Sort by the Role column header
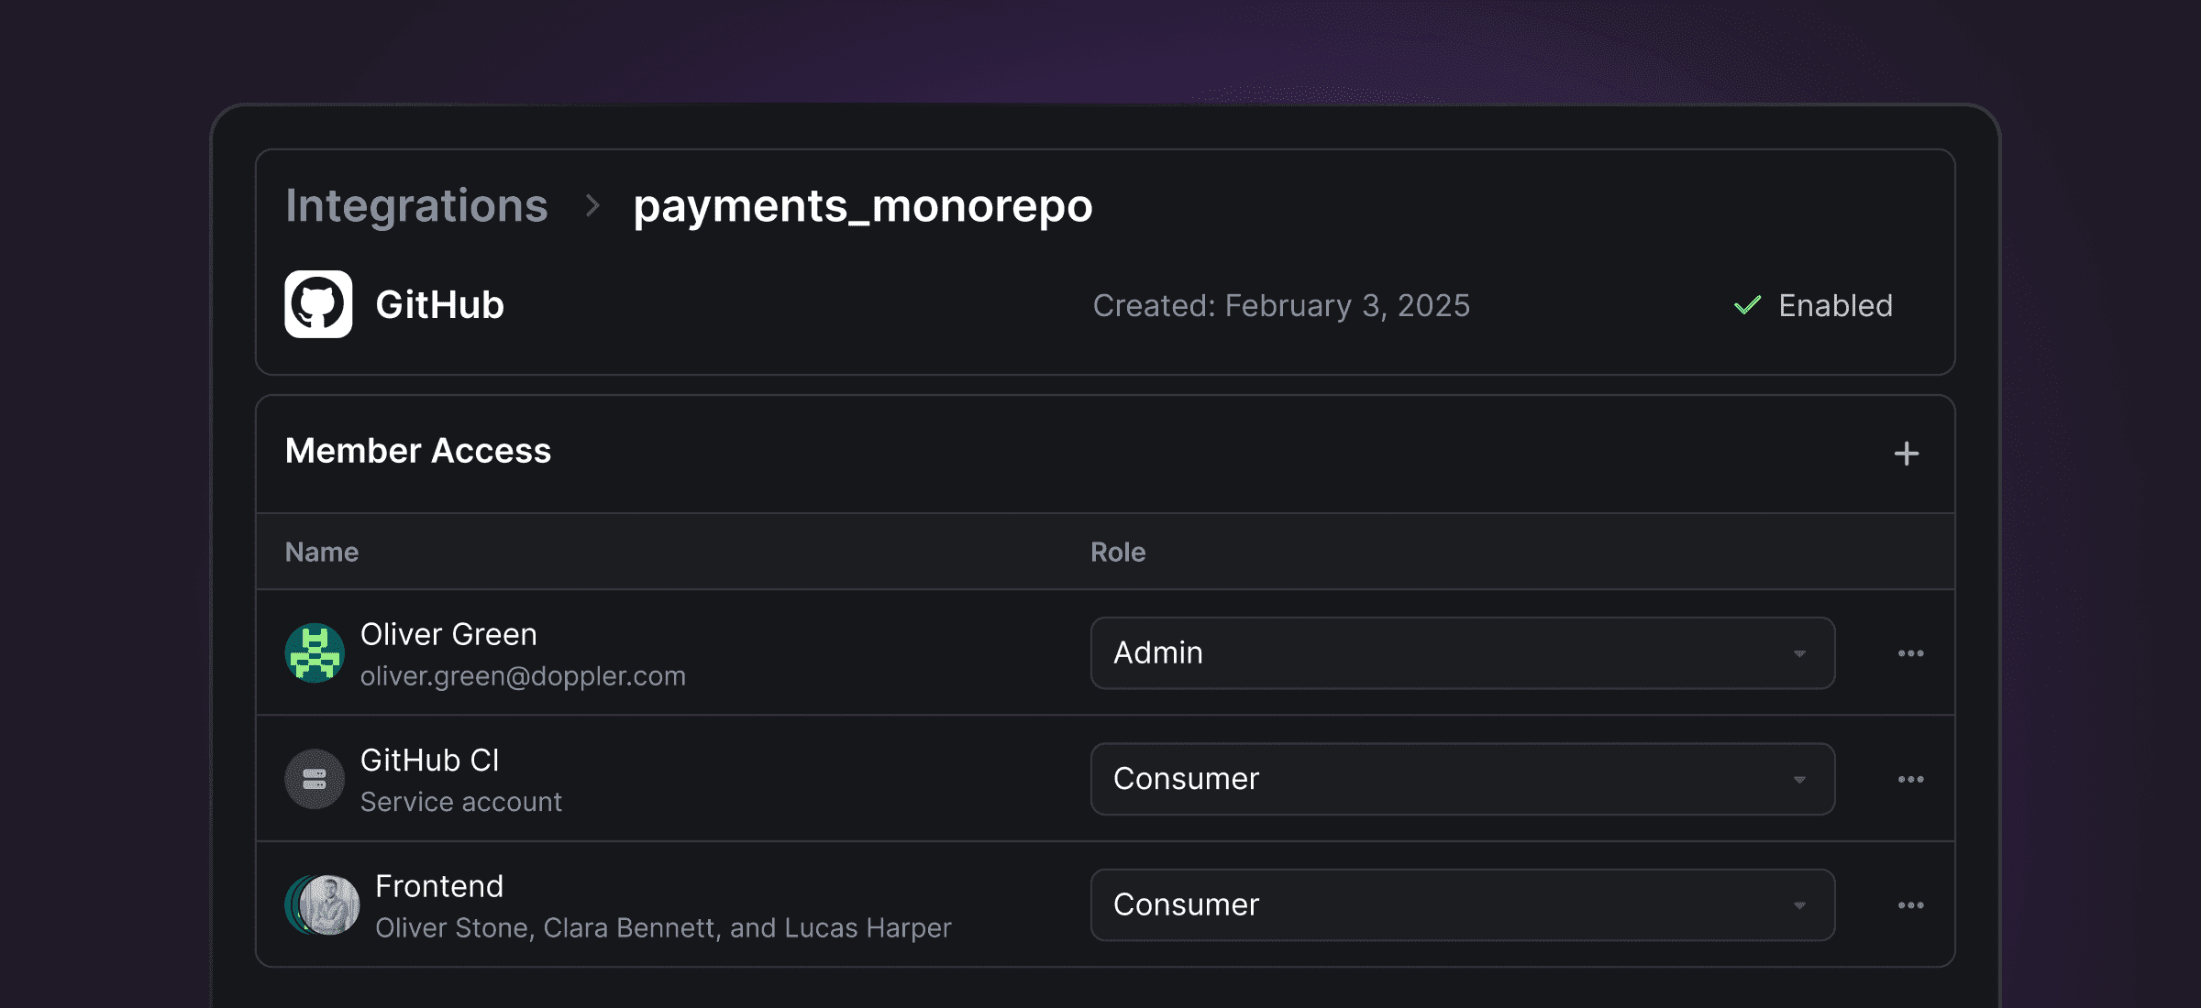Viewport: 2201px width, 1008px height. [x=1118, y=552]
